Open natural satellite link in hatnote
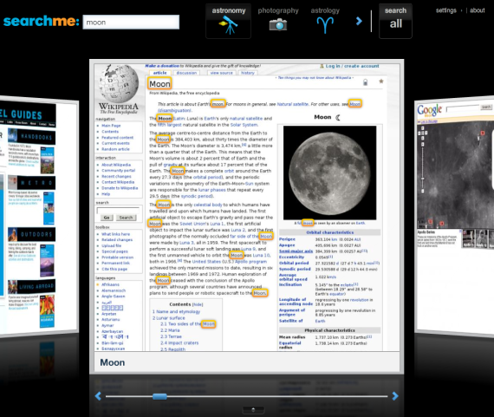494x417 pixels. [x=293, y=104]
